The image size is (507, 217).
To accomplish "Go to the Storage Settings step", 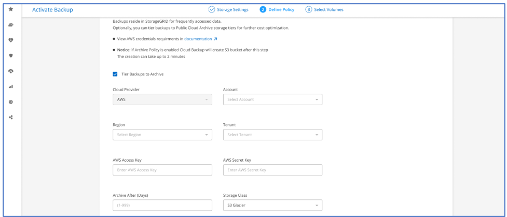I will [x=228, y=9].
